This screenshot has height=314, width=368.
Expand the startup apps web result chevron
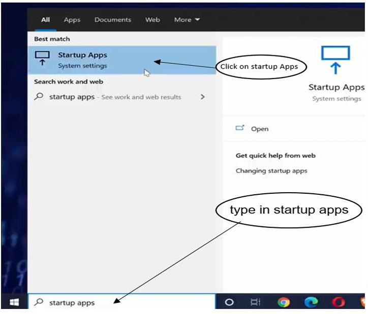click(x=203, y=97)
